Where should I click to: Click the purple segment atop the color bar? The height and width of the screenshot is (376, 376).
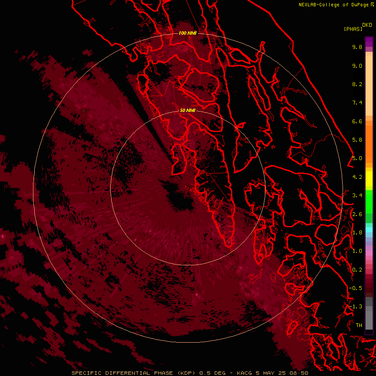369,42
